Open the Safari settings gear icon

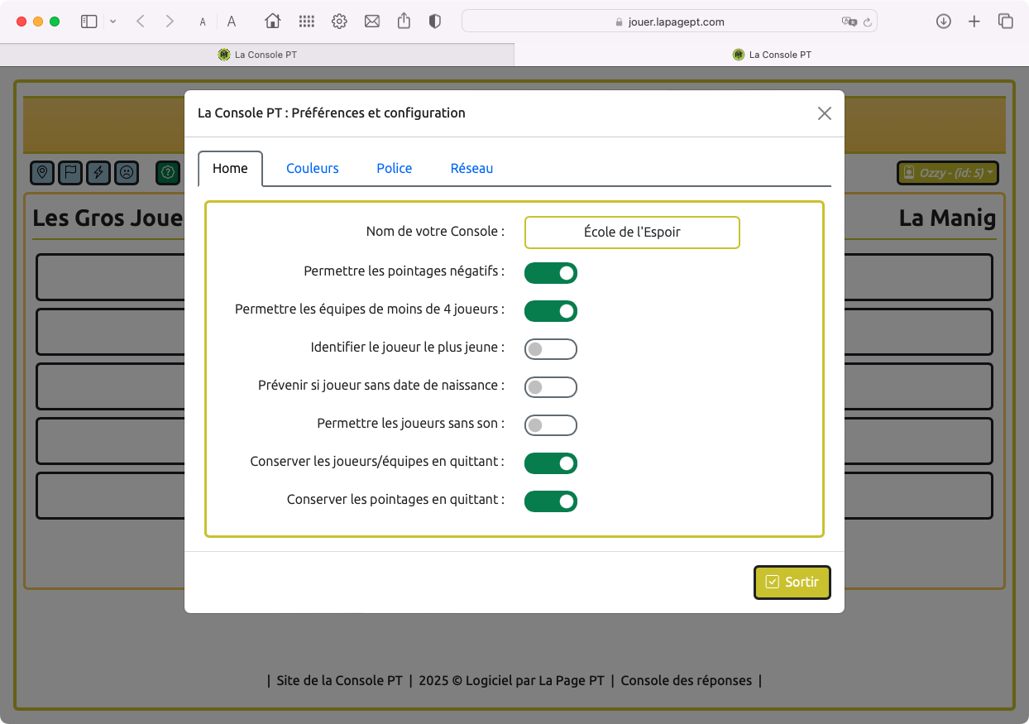pos(339,22)
